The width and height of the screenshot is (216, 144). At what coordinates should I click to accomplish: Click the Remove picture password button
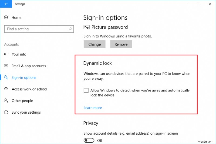(x=121, y=44)
